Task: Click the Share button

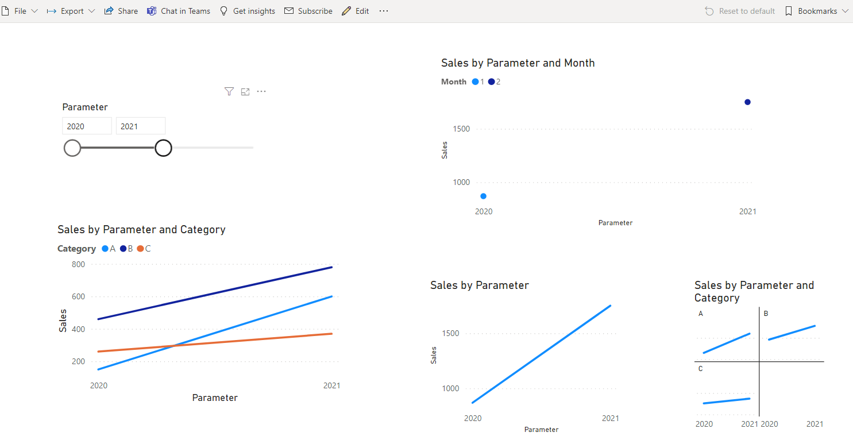Action: click(x=121, y=11)
